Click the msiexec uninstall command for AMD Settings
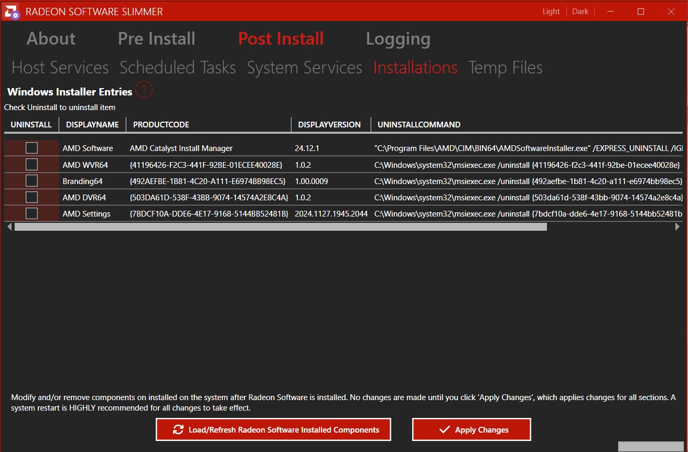Screen dimensions: 688x452 click(x=527, y=213)
